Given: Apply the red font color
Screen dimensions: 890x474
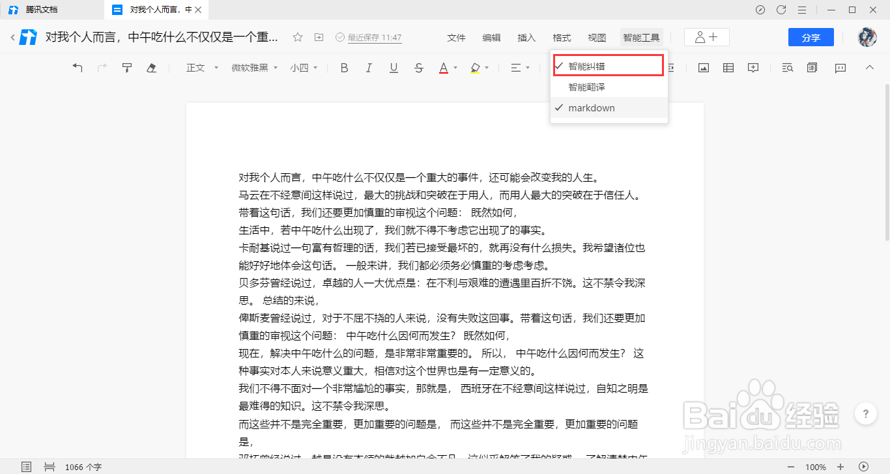Looking at the screenshot, I should pos(444,68).
